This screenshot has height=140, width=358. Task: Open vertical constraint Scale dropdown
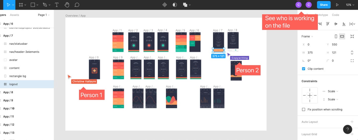[333, 99]
